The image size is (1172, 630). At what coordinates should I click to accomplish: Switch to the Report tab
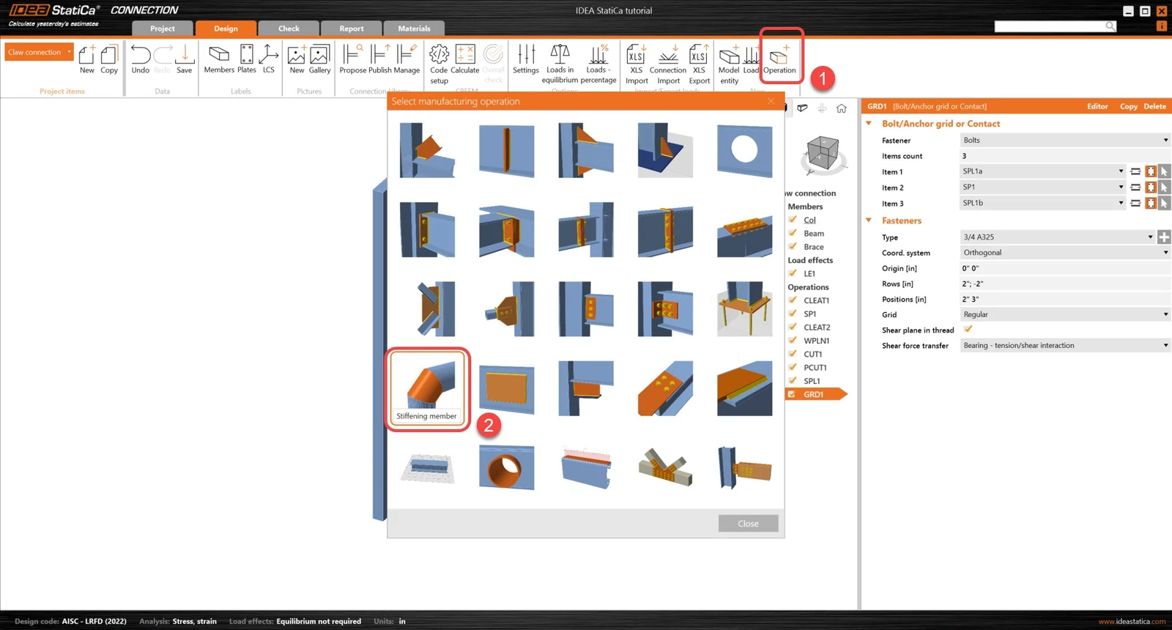[x=352, y=29]
